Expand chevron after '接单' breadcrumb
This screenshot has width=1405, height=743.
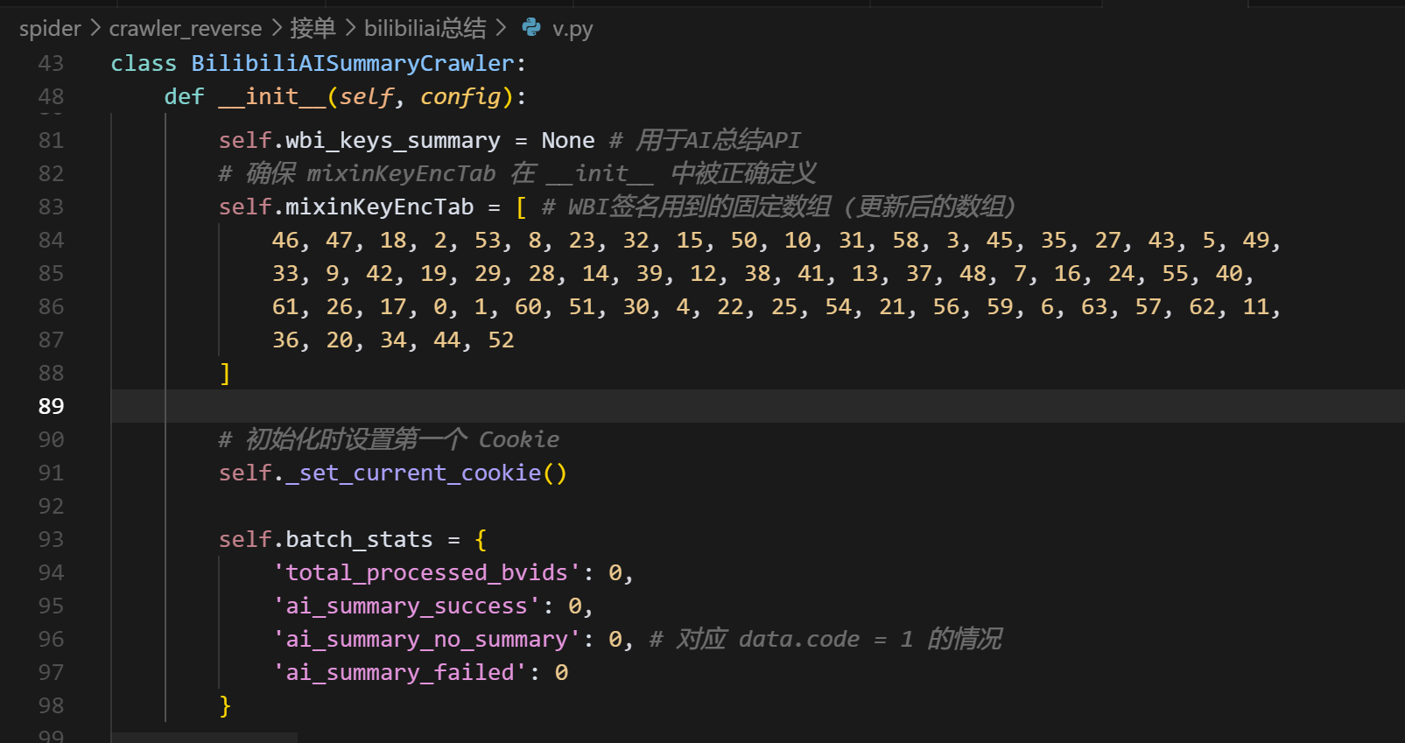click(x=350, y=29)
